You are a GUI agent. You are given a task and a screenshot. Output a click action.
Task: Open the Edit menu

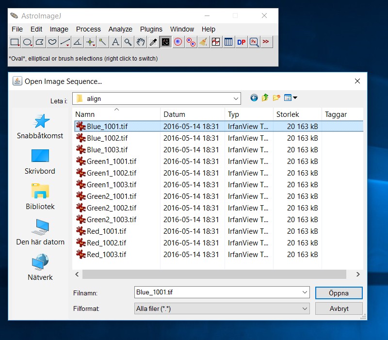coord(36,29)
